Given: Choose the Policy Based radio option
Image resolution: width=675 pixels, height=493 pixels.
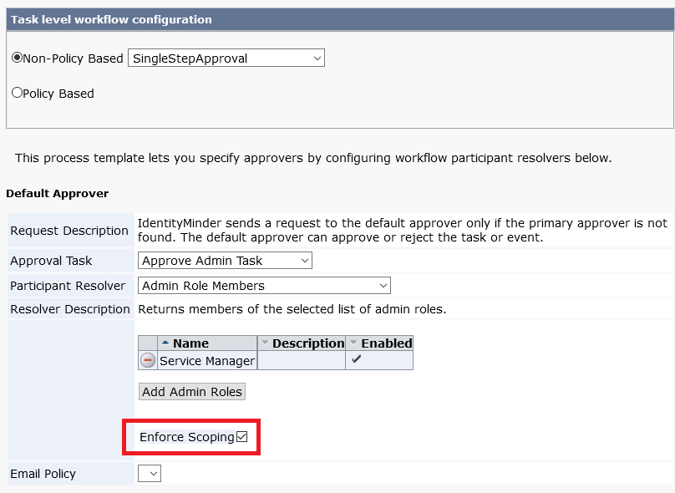Looking at the screenshot, I should click(x=17, y=94).
